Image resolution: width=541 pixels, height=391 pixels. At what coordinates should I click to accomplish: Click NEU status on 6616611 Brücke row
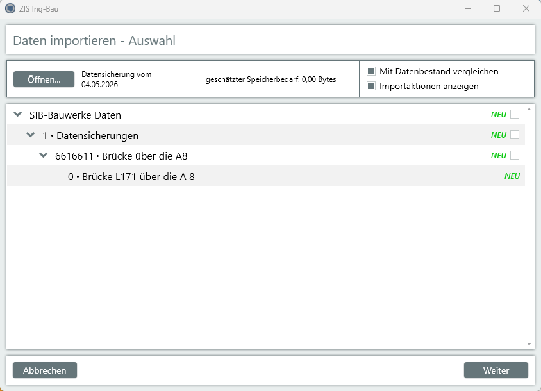[499, 156]
